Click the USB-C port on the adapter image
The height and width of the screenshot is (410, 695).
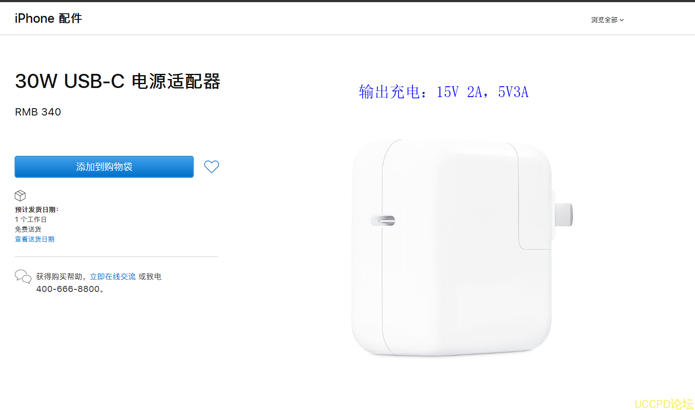point(383,221)
